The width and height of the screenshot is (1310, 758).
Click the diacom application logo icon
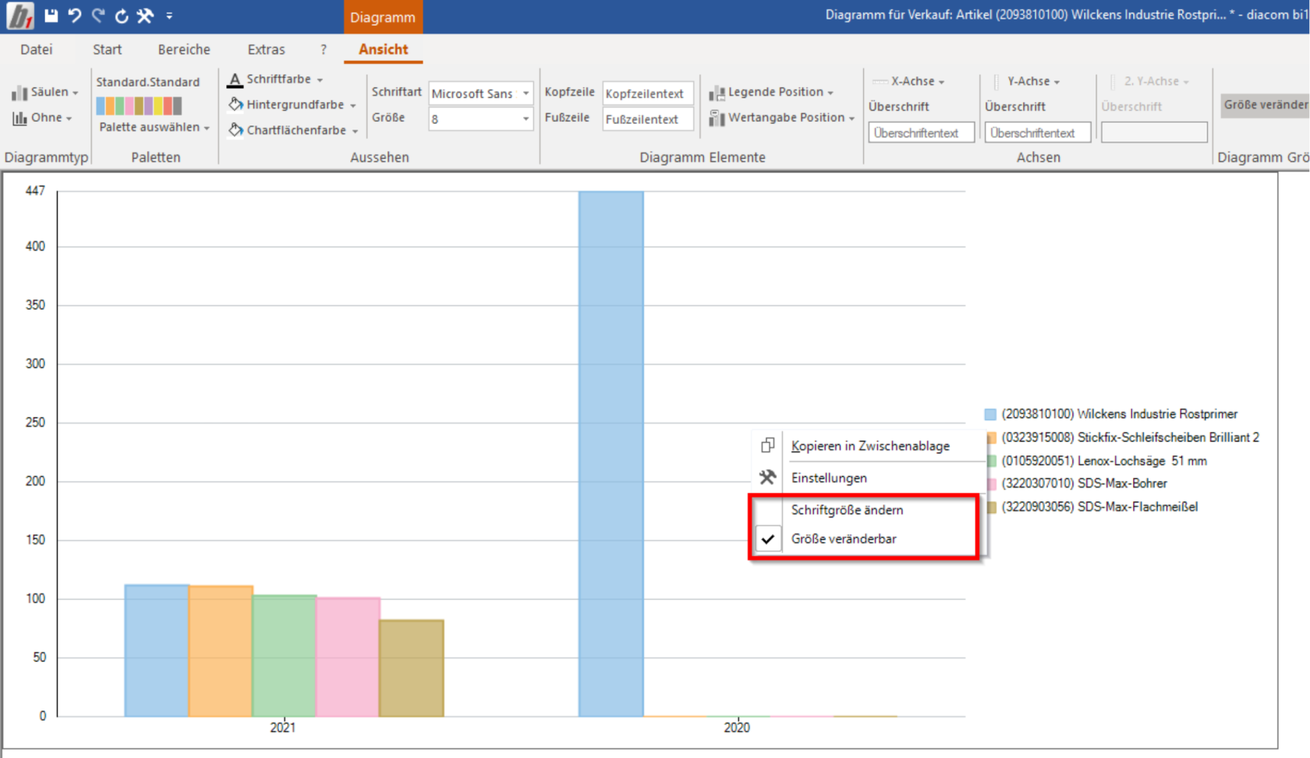click(19, 16)
